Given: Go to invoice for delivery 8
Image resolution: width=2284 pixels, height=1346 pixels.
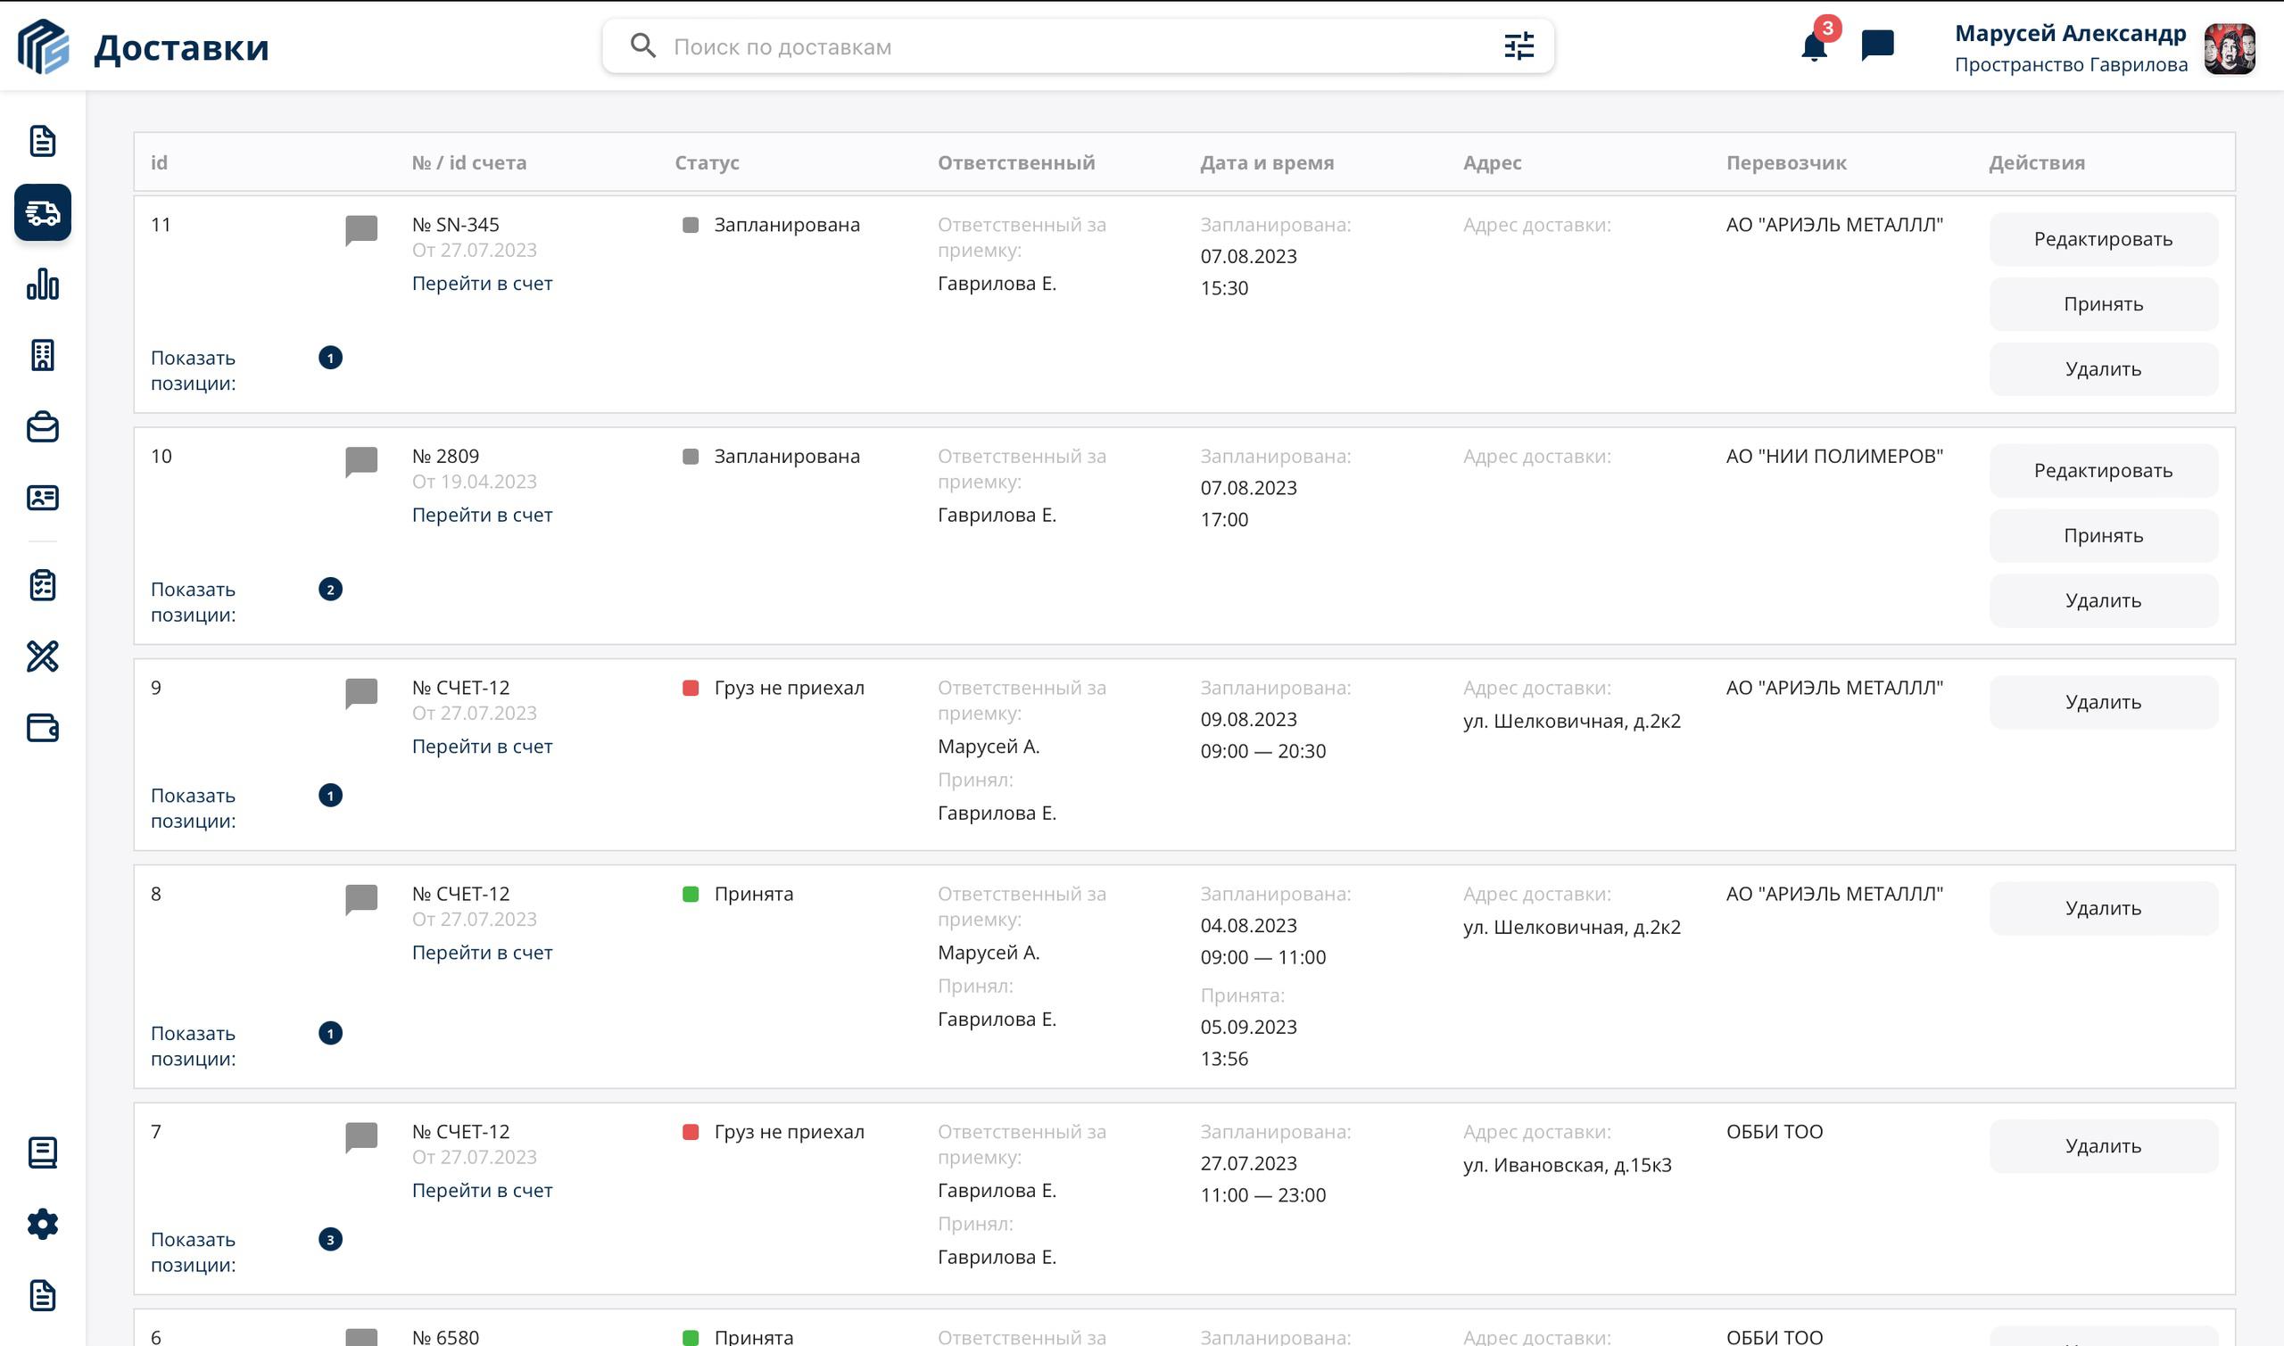Looking at the screenshot, I should point(482,953).
